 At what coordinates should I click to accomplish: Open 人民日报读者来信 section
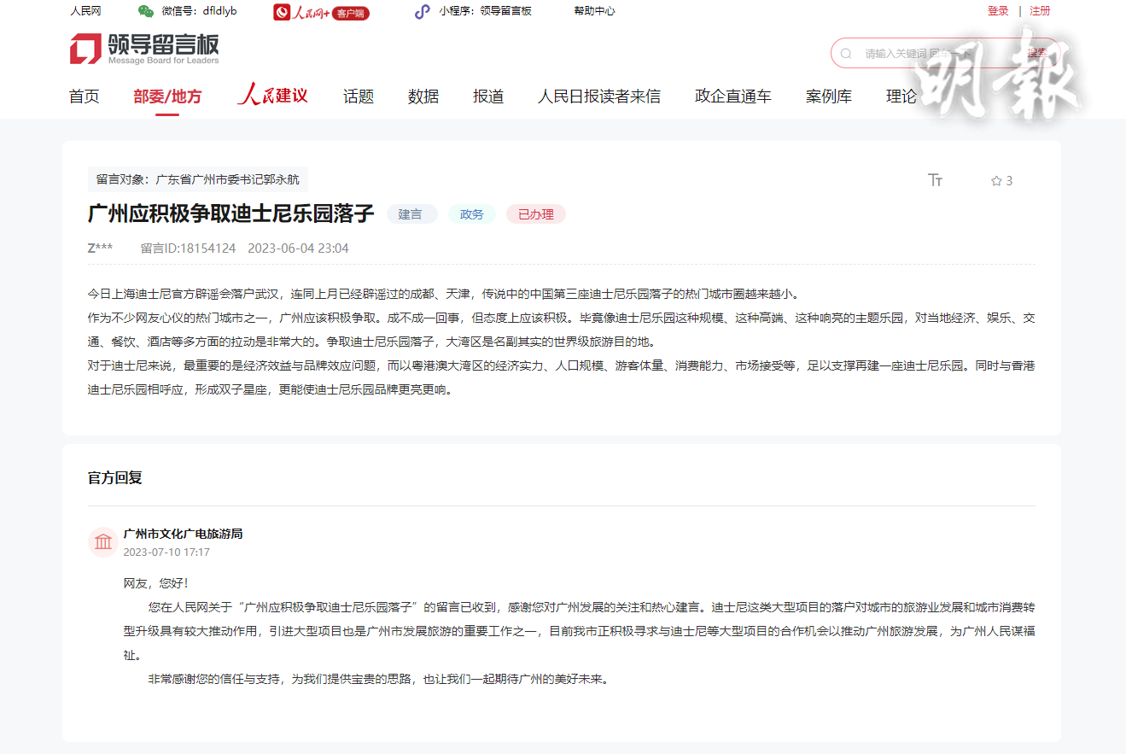click(598, 96)
